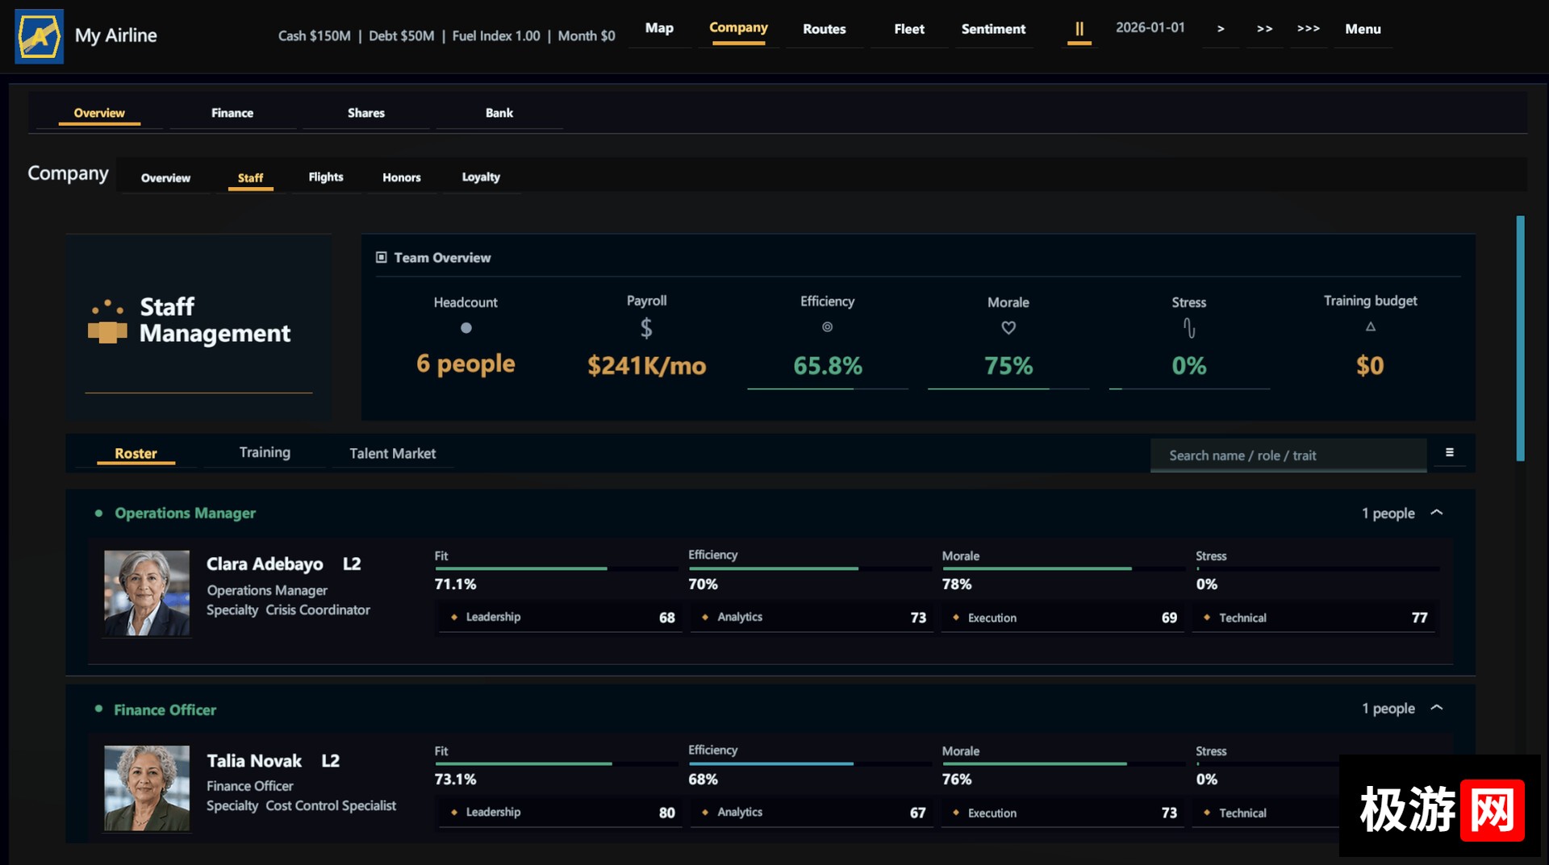The image size is (1549, 865).
Task: Click the Morale heart icon
Action: pyautogui.click(x=1008, y=328)
